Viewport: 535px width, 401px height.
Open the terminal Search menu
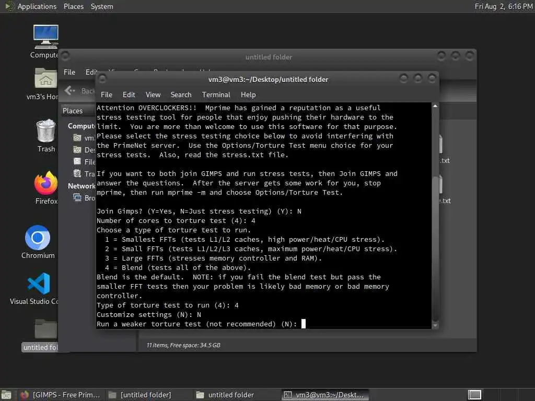pyautogui.click(x=181, y=95)
